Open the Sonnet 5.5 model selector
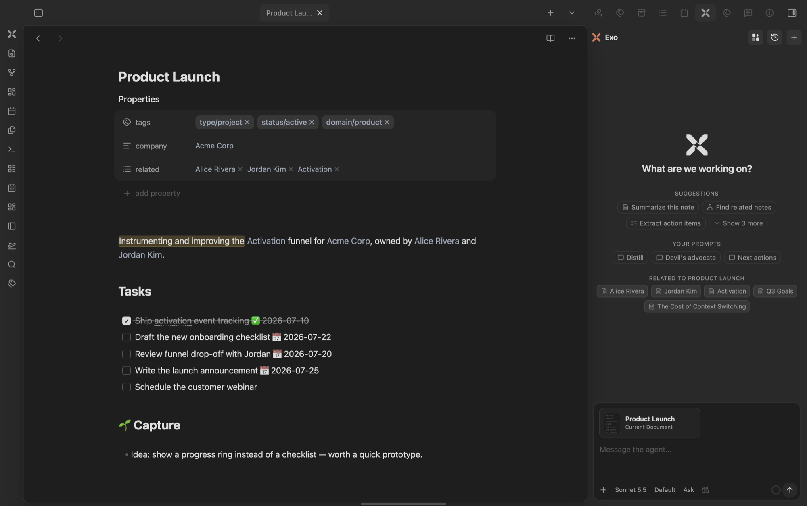This screenshot has width=807, height=506. coord(630,490)
